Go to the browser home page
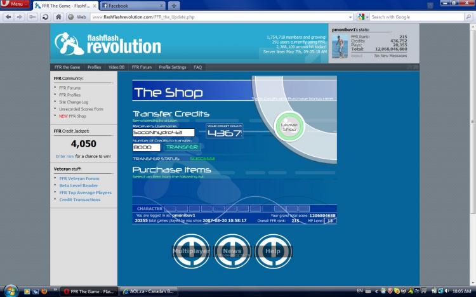This screenshot has width=476, height=297. [x=58, y=17]
